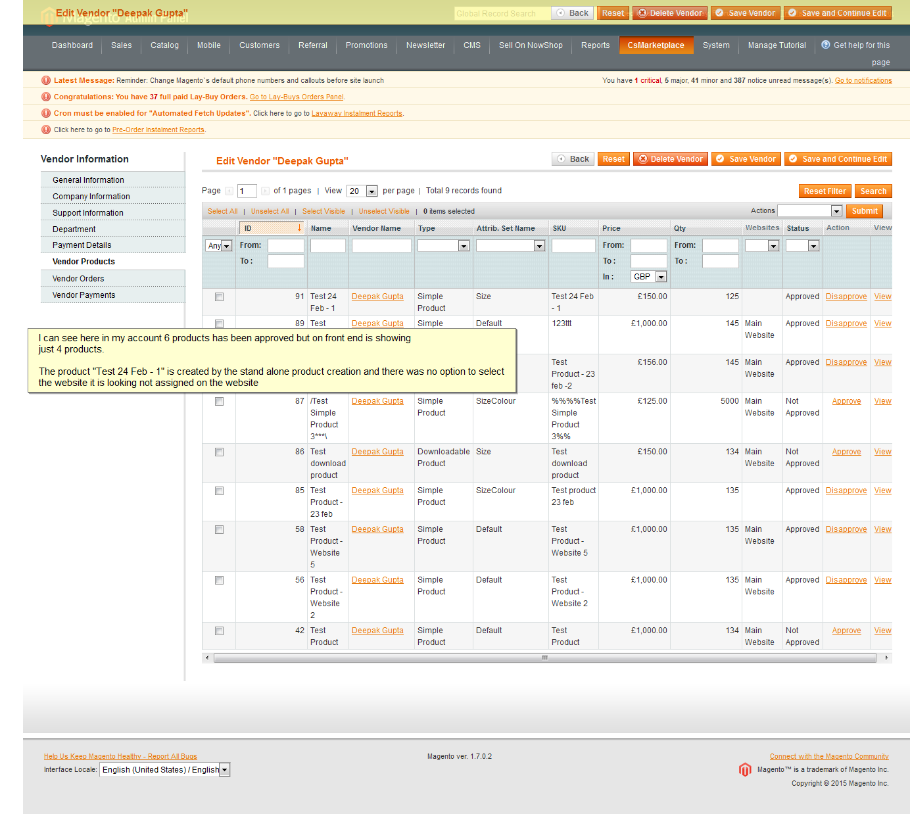The width and height of the screenshot is (910, 814).
Task: Select the checkbox for product ID 42
Action: pos(219,631)
